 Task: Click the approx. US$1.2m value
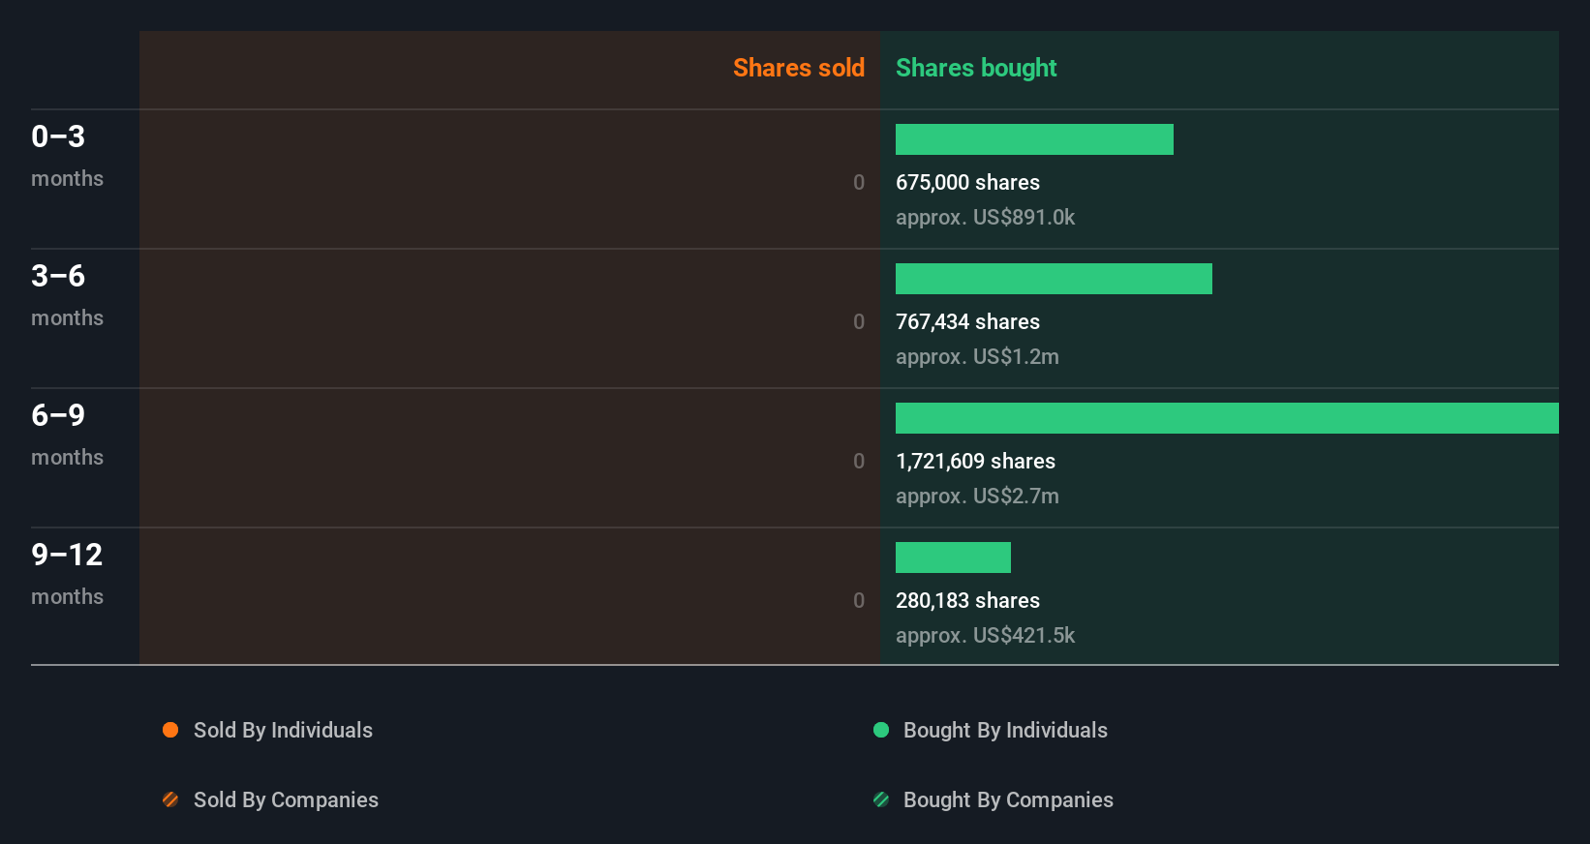click(x=977, y=357)
